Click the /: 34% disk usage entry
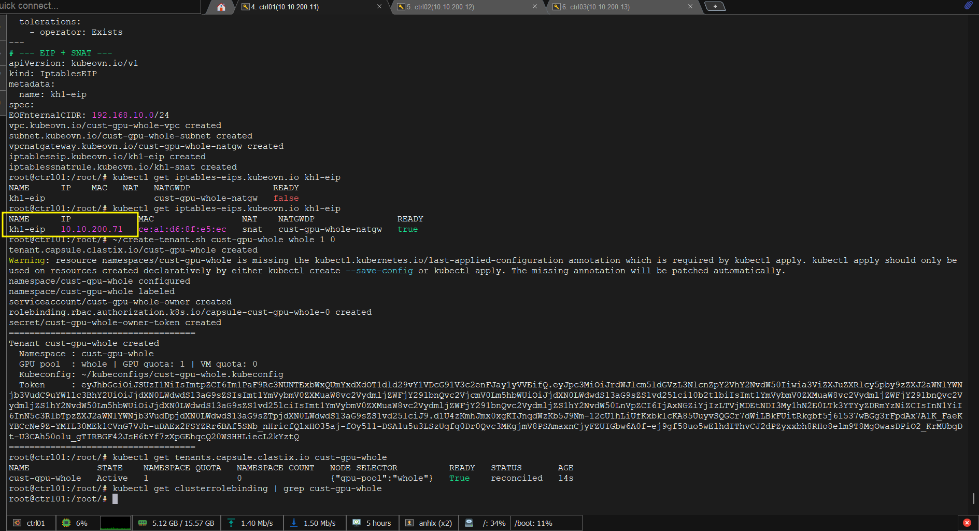Screen dimensions: 979x531 coord(494,523)
